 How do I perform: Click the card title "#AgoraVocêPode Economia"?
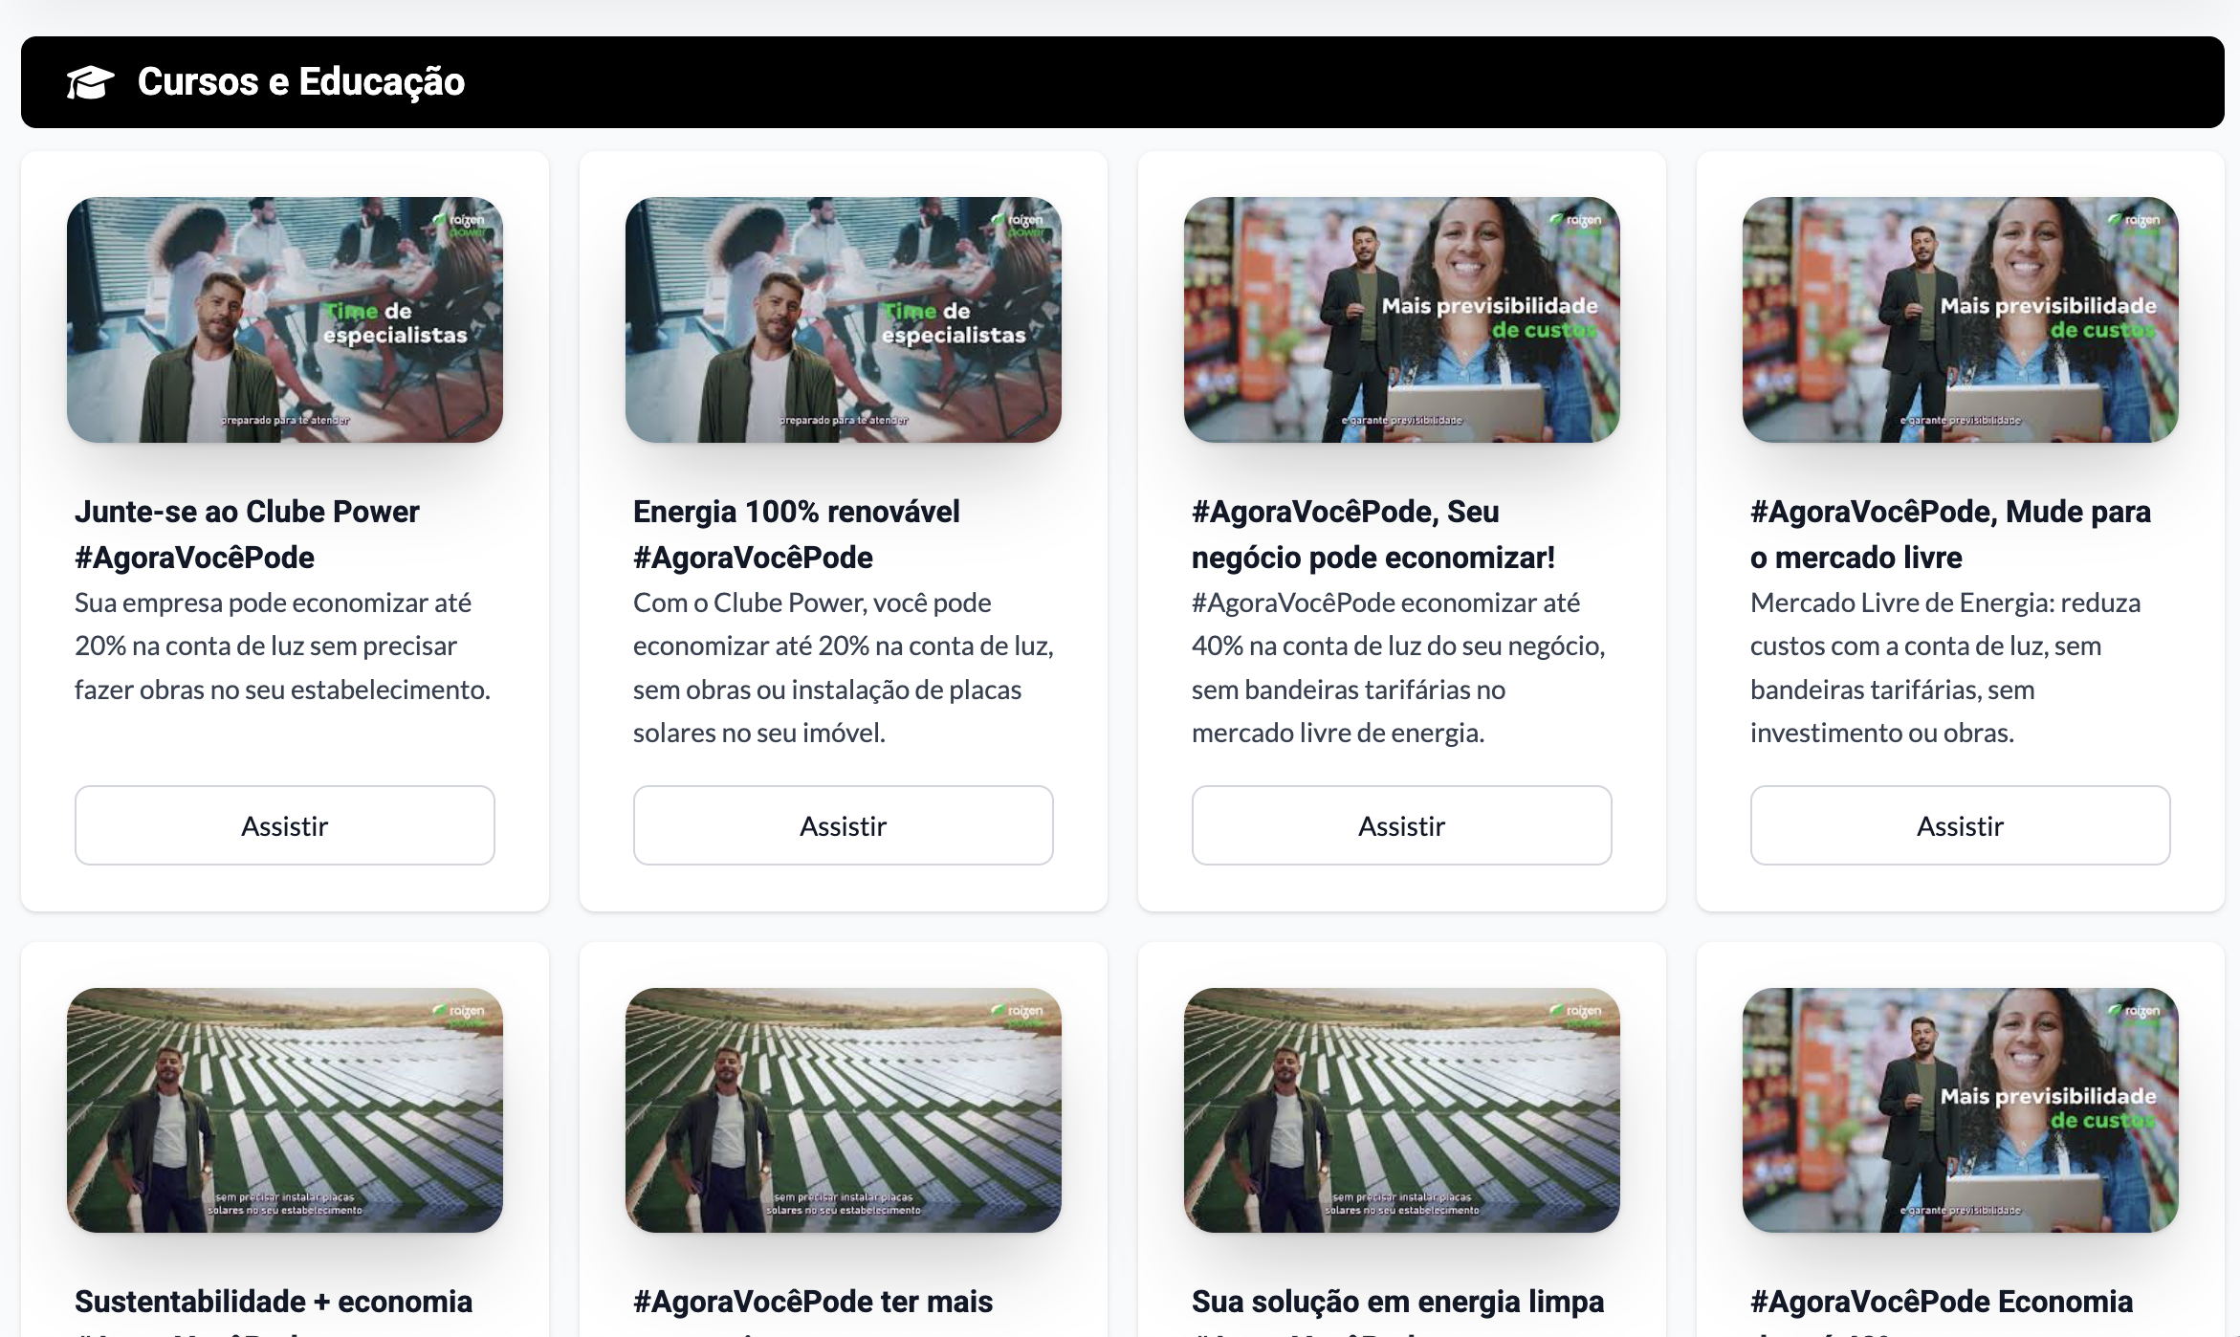tap(1942, 1302)
